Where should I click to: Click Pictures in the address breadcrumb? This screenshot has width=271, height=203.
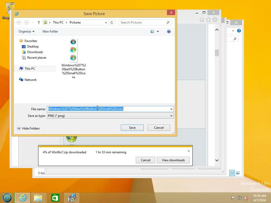[x=75, y=22]
